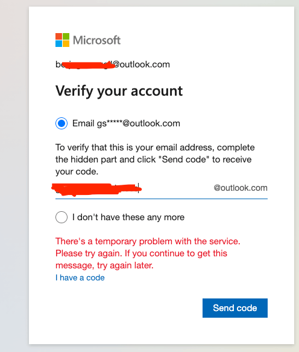Click the "I don't have these any more" label text
This screenshot has width=299, height=352.
(x=128, y=217)
